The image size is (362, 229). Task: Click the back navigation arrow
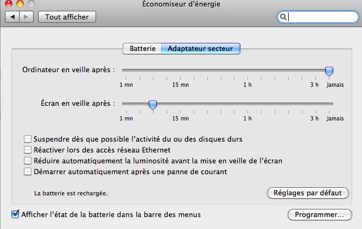pyautogui.click(x=12, y=17)
